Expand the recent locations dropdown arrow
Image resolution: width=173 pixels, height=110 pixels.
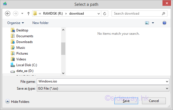[x=22, y=14]
